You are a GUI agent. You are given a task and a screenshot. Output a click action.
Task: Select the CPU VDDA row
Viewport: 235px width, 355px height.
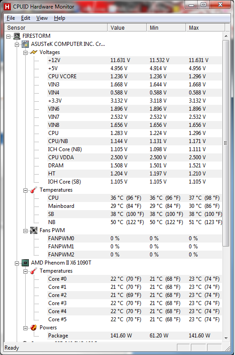(135, 157)
